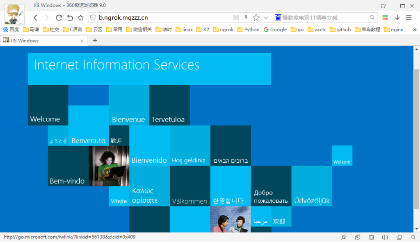
Task: Open a new tab with plus button
Action: (x=95, y=40)
